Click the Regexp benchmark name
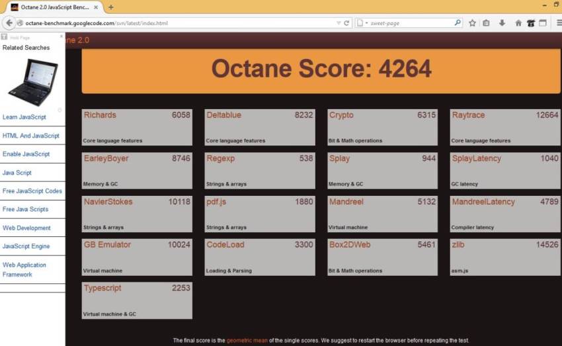Viewport: 562px width, 346px height. (x=220, y=159)
